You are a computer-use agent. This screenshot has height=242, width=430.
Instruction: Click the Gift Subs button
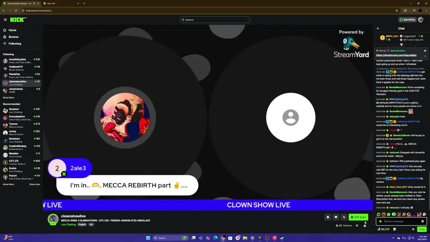[x=358, y=217]
